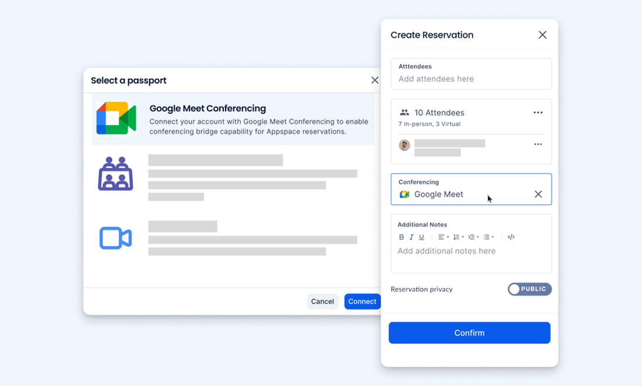
Task: Confirm the reservation
Action: (469, 332)
